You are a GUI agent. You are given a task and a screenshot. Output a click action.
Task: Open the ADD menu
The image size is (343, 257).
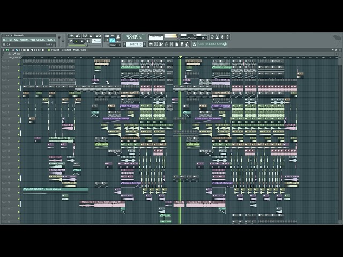tap(16, 40)
